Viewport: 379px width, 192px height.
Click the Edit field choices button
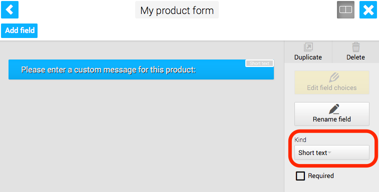tap(331, 82)
